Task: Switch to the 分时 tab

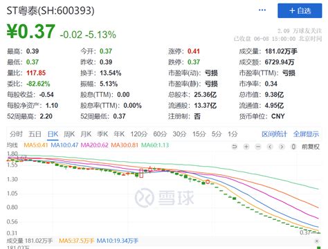Action: [16, 134]
